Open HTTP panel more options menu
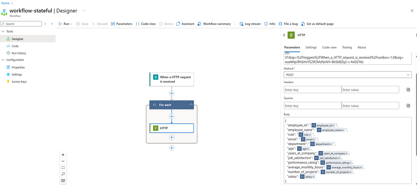Image resolution: width=417 pixels, height=185 pixels. click(416, 35)
